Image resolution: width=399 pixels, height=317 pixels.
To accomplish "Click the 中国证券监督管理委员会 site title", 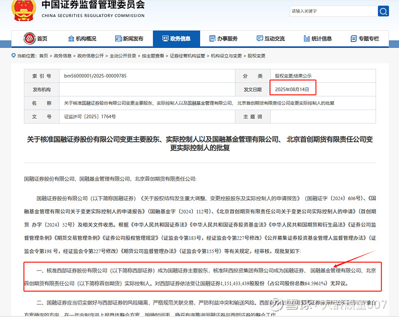I will pos(93,4).
